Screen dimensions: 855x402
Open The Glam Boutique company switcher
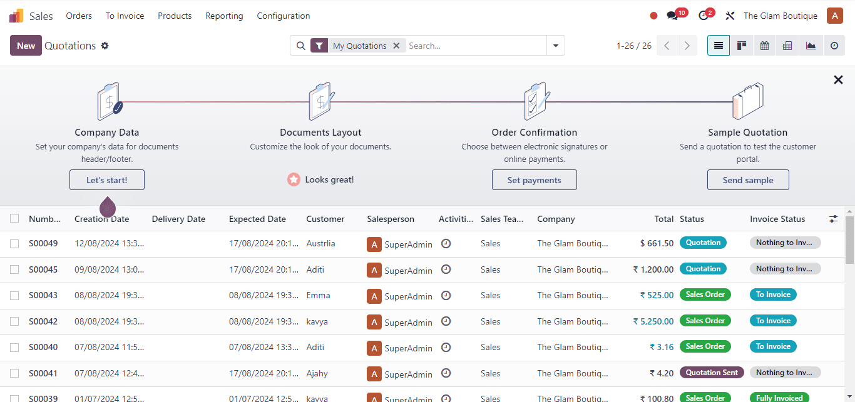tap(781, 15)
